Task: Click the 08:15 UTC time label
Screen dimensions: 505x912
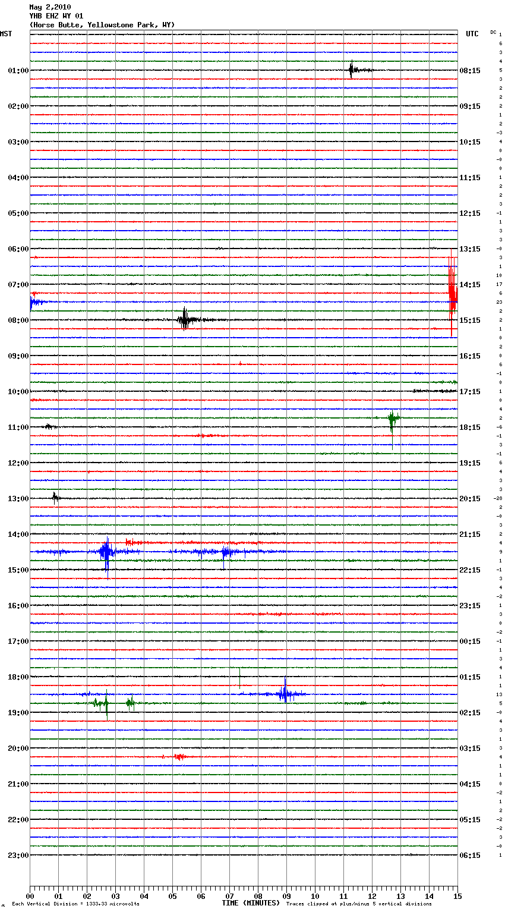Action: 470,71
